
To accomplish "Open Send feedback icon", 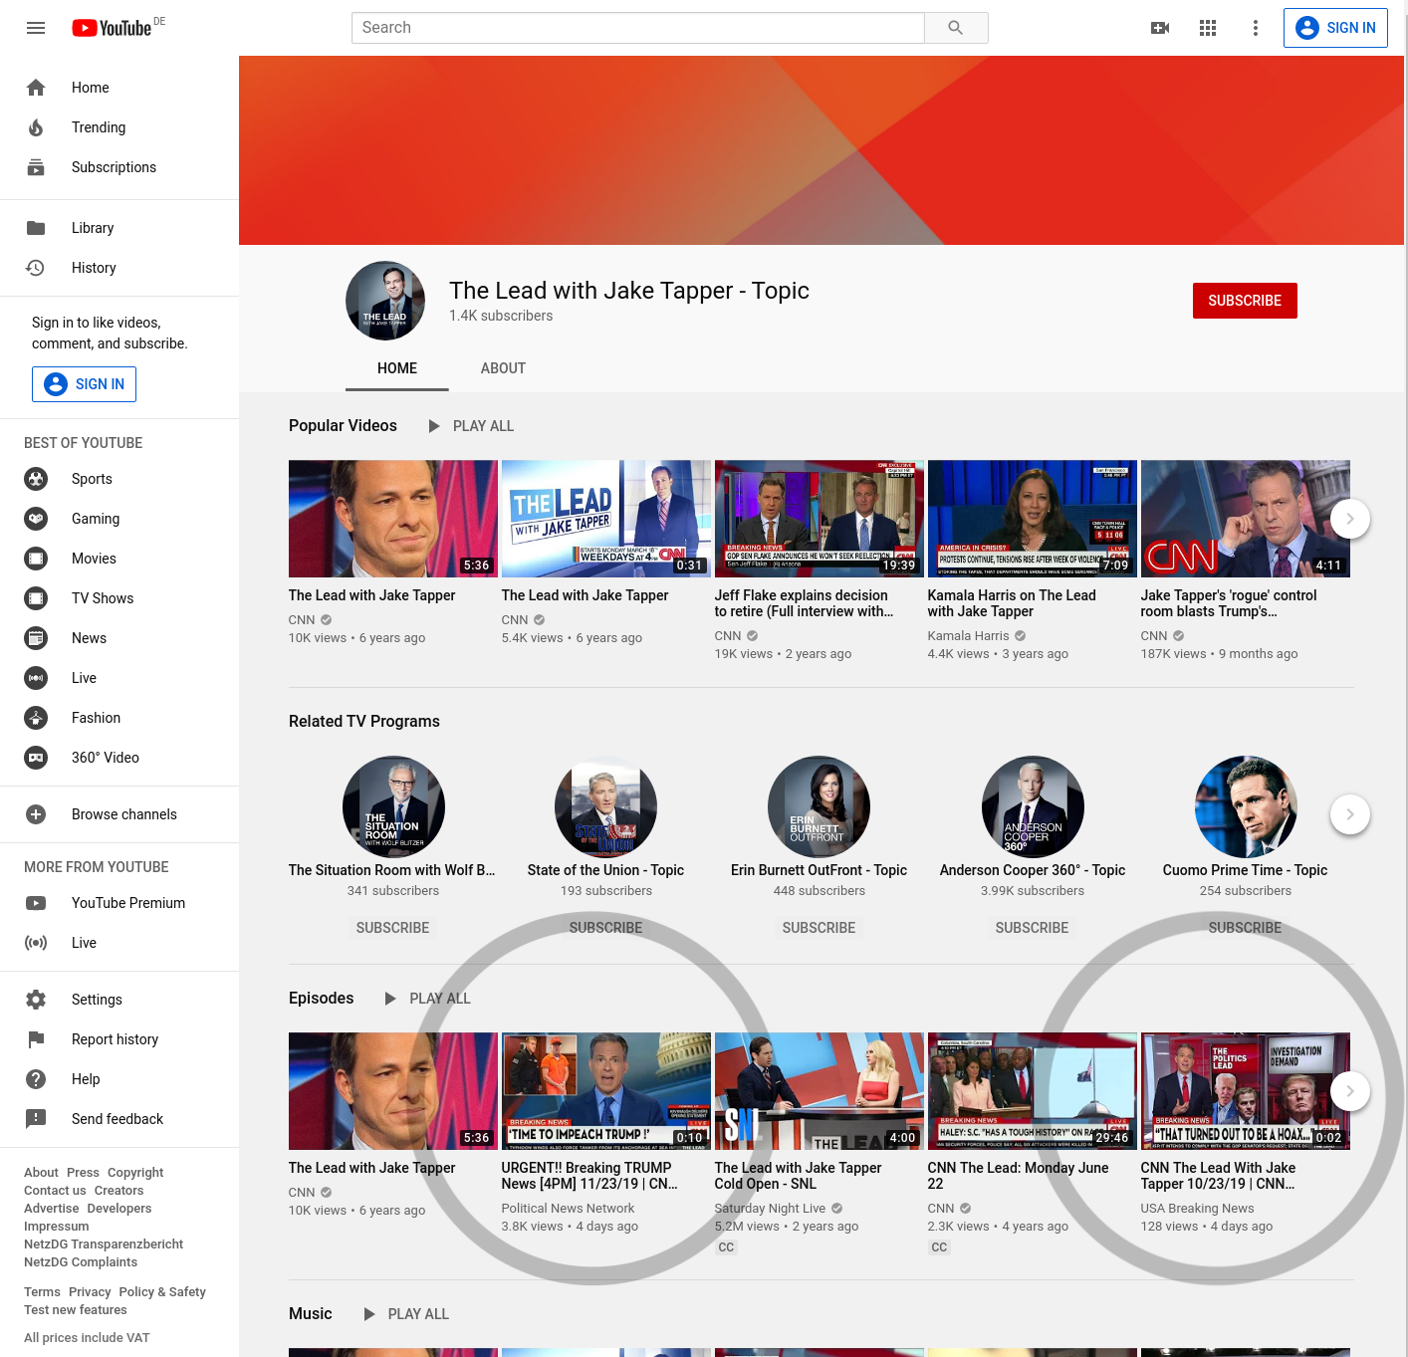I will pyautogui.click(x=36, y=1119).
